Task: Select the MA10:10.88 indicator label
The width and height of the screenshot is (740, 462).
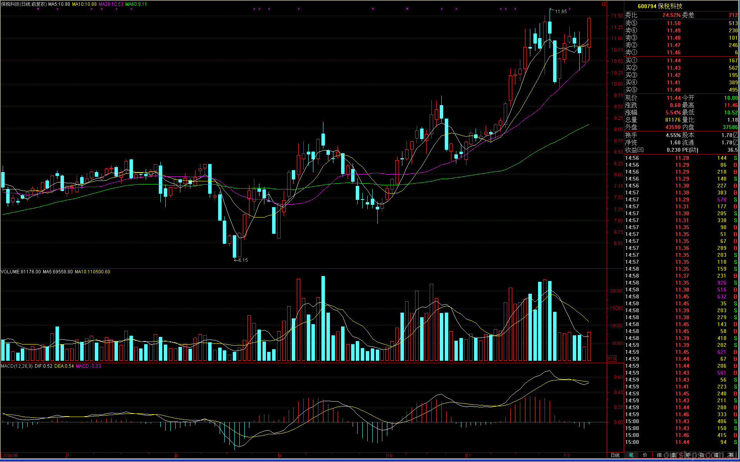Action: (x=84, y=4)
